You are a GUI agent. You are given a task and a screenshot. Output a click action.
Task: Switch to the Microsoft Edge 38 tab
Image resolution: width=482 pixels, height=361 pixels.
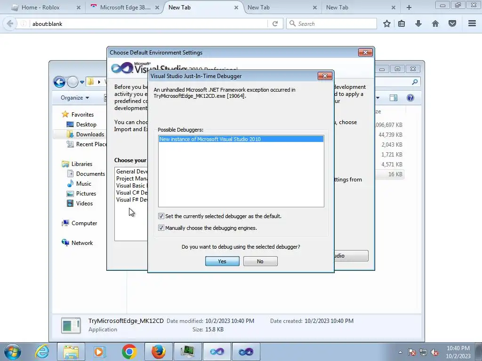click(x=125, y=8)
